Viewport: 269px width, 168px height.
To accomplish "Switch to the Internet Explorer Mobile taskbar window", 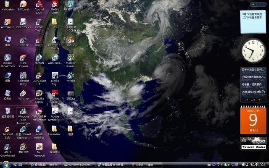I will (x=45, y=165).
